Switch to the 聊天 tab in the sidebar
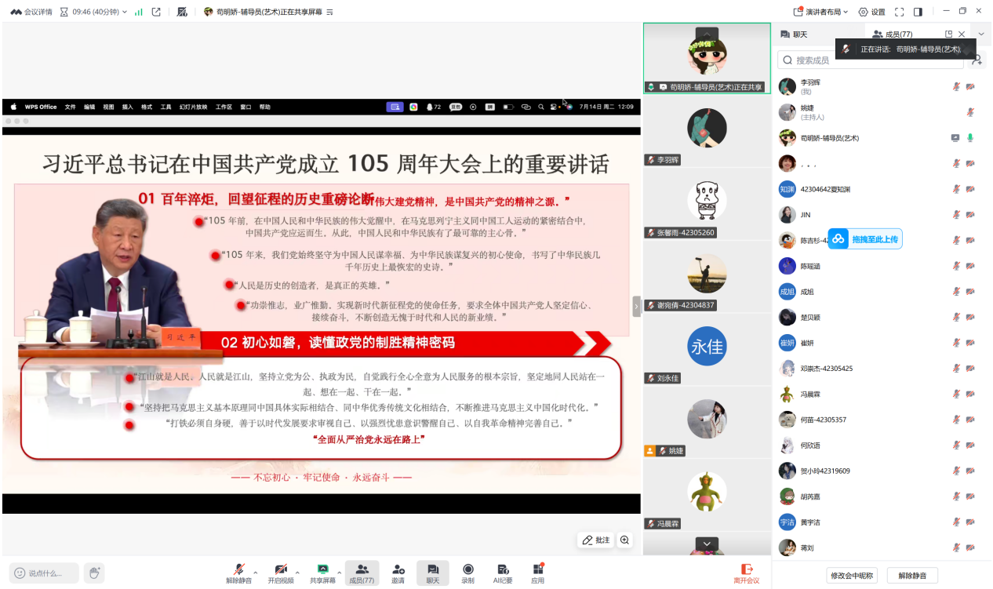Image resolution: width=993 pixels, height=589 pixels. [x=794, y=35]
